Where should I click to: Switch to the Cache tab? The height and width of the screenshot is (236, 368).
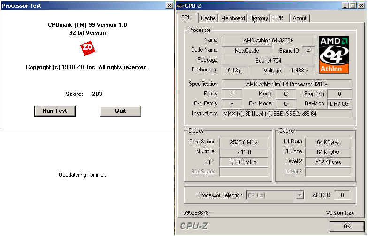point(208,18)
